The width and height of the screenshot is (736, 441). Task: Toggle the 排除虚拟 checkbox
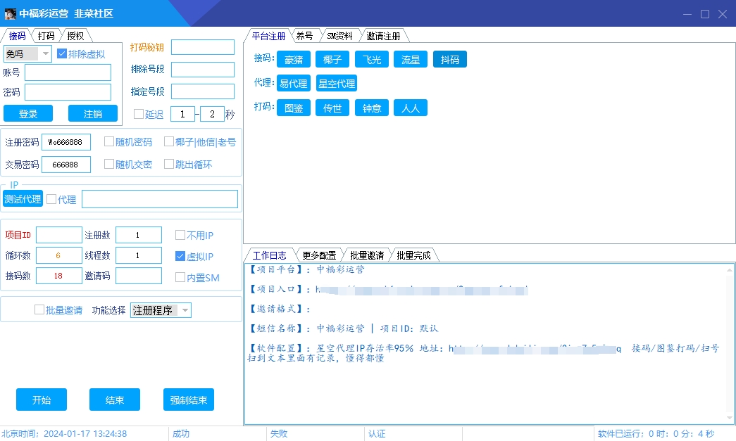tap(62, 54)
